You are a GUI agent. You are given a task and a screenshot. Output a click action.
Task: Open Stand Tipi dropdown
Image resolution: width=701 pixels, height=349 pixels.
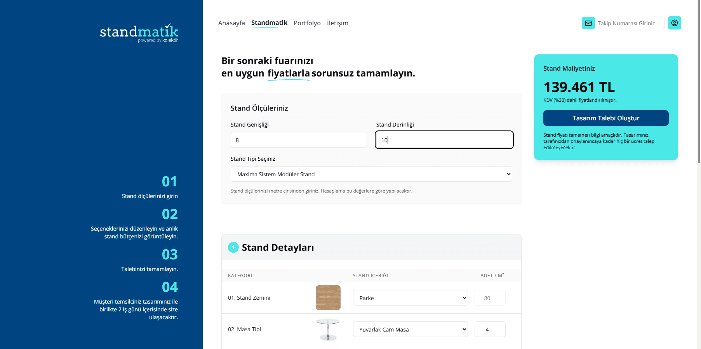tap(371, 174)
